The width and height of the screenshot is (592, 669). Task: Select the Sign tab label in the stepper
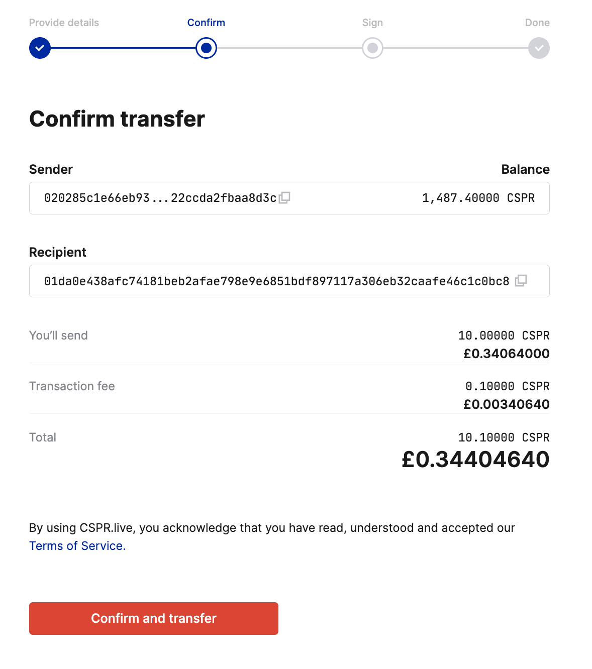(372, 22)
